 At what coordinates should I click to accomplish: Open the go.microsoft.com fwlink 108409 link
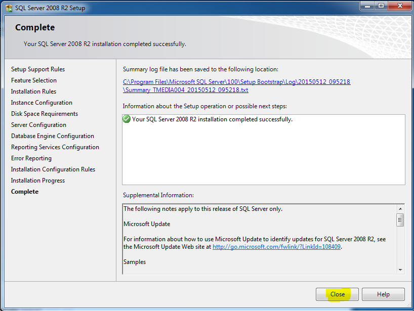[x=276, y=247]
